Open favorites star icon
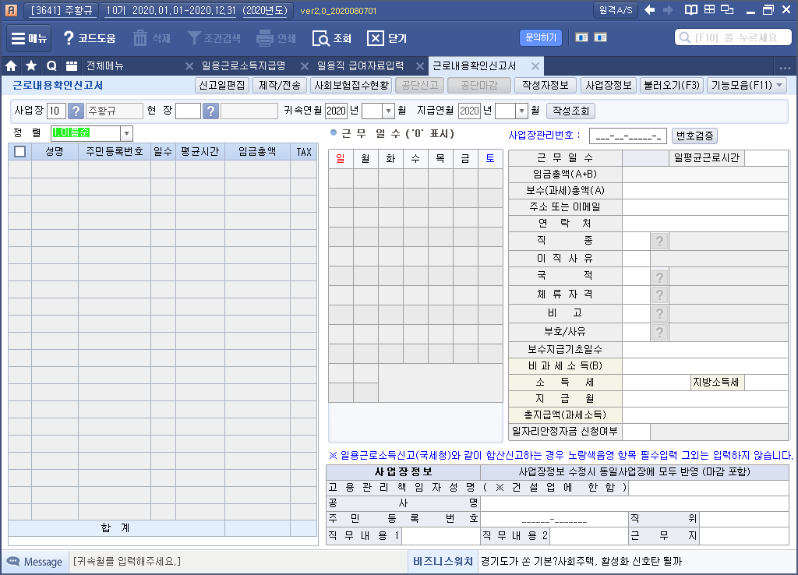The height and width of the screenshot is (575, 798). 31,65
